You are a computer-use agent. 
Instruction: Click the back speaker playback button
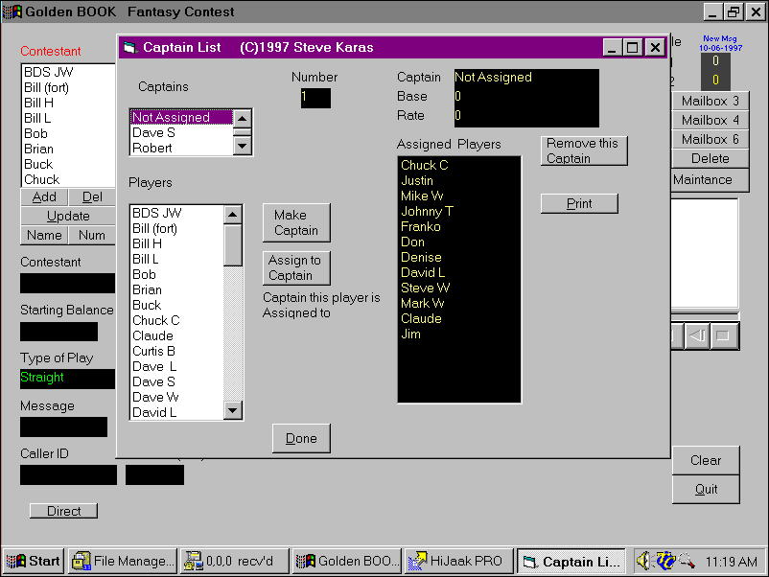697,335
